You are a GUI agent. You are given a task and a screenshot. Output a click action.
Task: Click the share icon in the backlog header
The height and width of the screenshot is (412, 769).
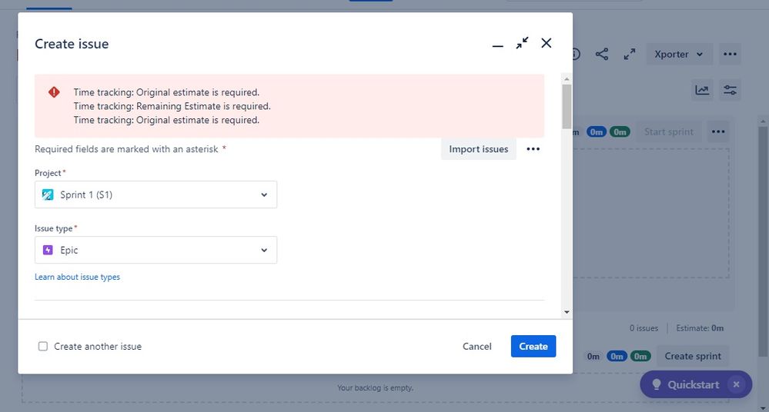[602, 54]
